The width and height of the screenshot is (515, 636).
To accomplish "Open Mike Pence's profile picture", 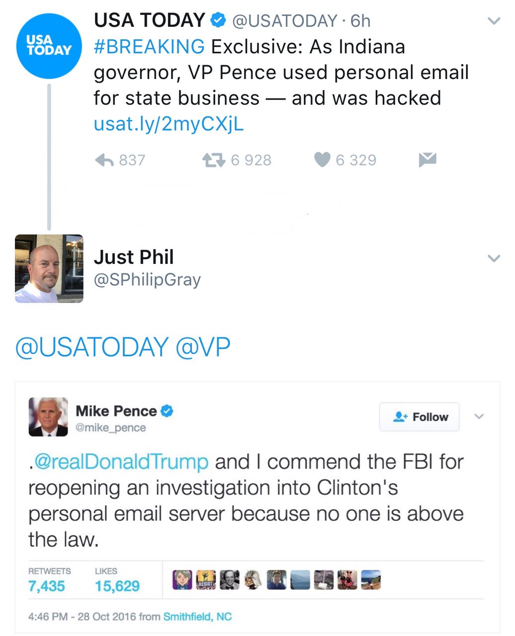I will tap(48, 417).
